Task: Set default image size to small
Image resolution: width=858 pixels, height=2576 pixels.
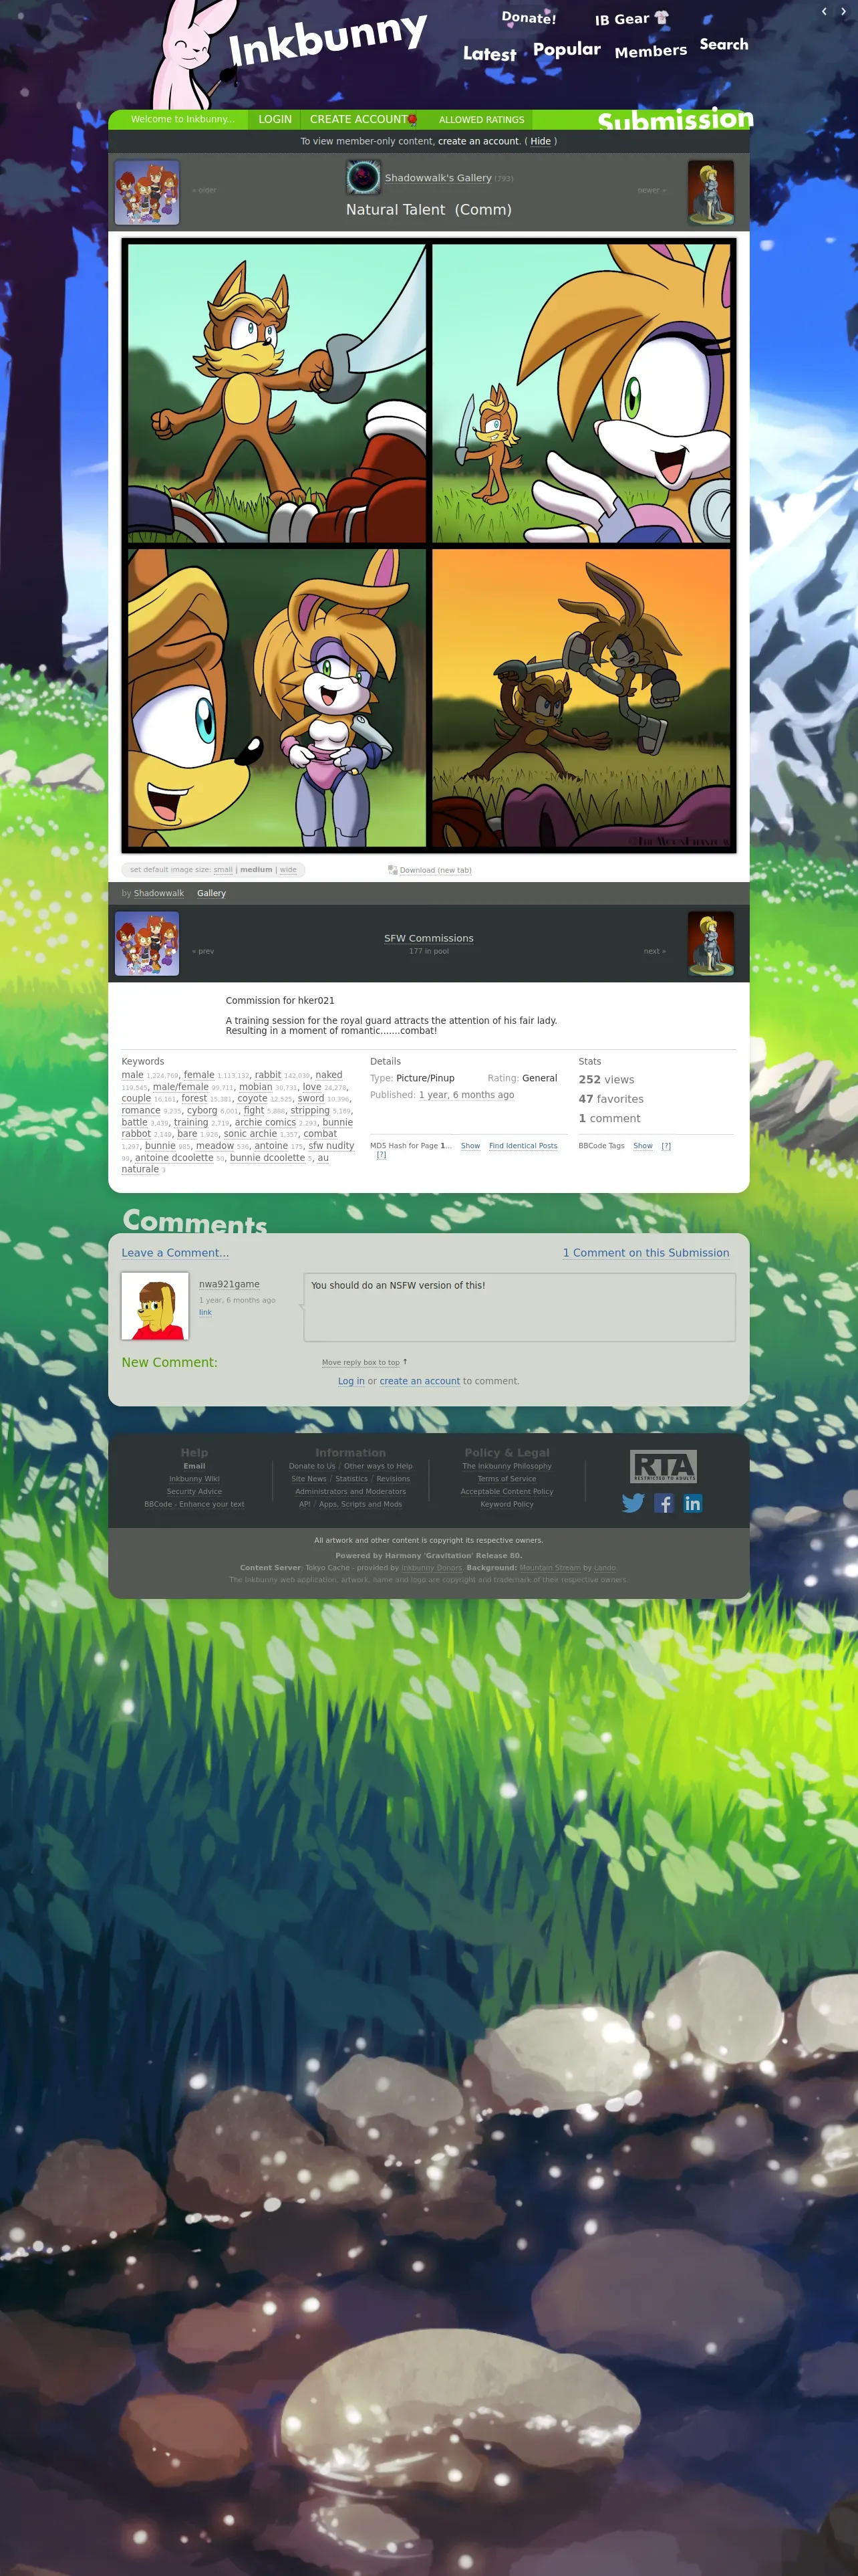Action: click(x=223, y=869)
